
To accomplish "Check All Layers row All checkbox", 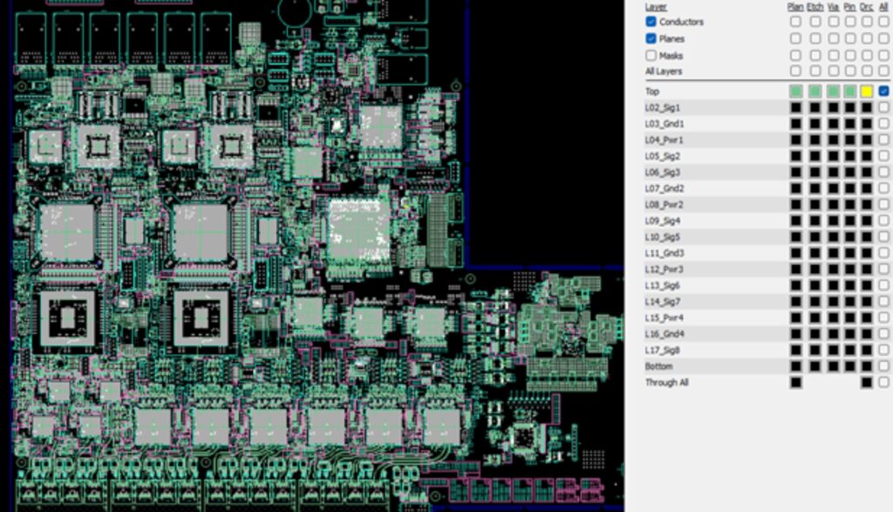I will [884, 71].
